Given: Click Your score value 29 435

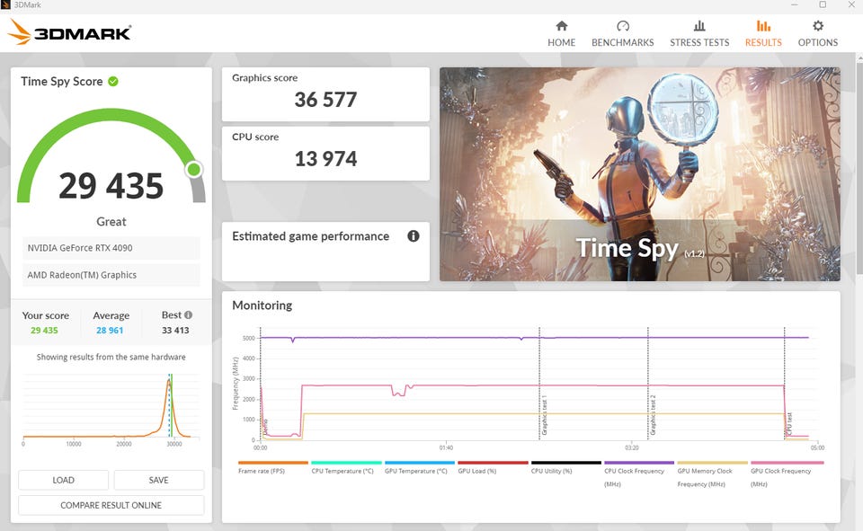Looking at the screenshot, I should point(44,330).
